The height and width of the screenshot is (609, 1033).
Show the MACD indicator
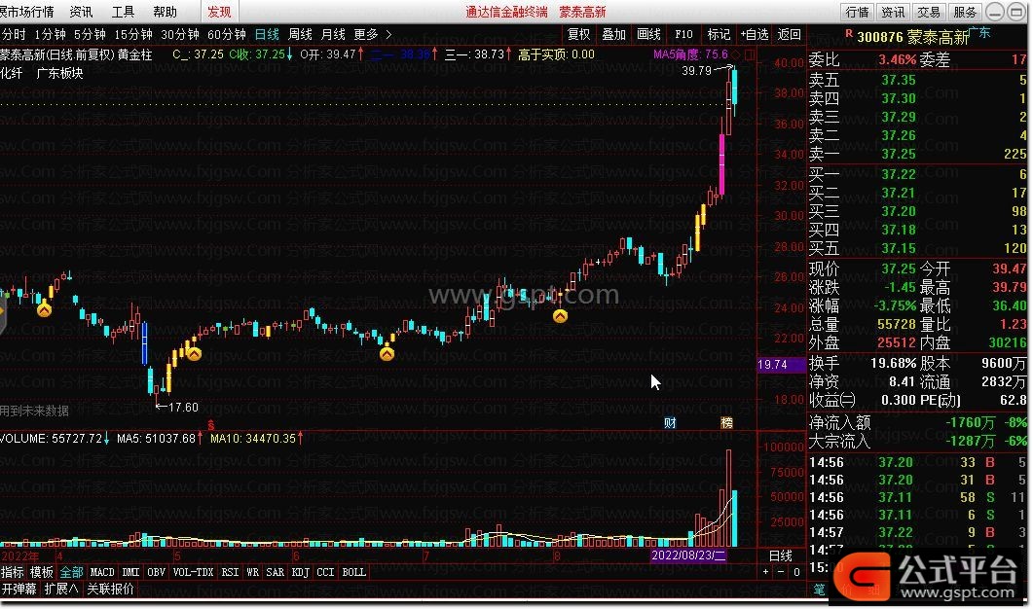102,572
